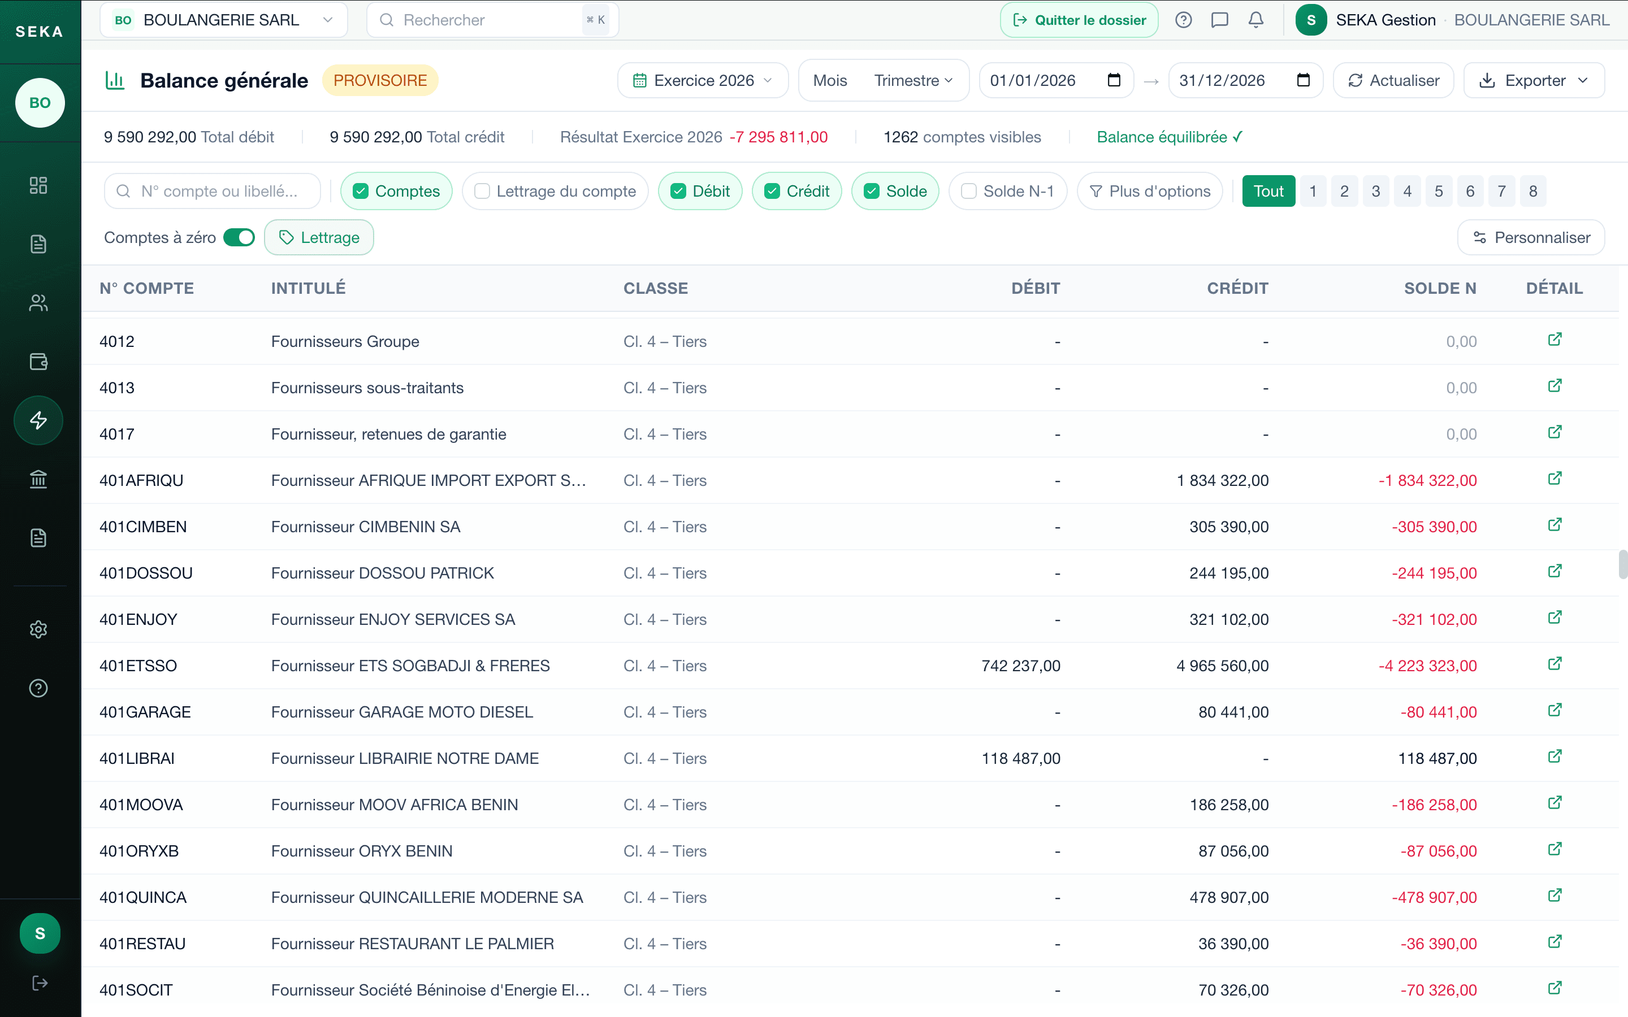Select the lightning bolt icon in sidebar
This screenshot has height=1017, width=1628.
click(x=38, y=420)
